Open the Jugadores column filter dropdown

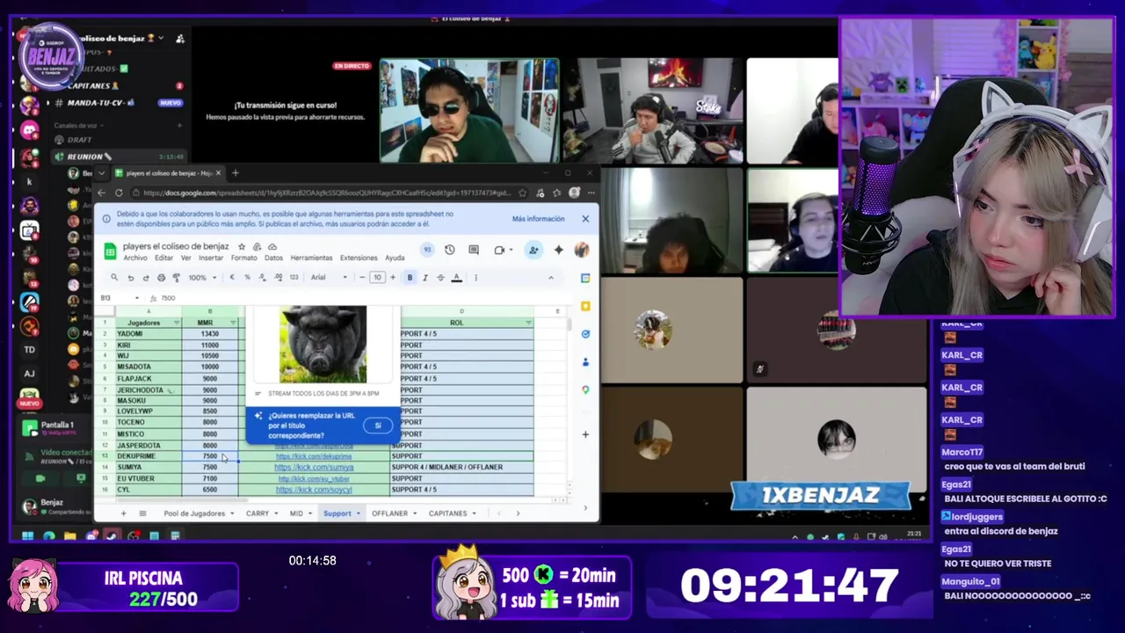[177, 323]
